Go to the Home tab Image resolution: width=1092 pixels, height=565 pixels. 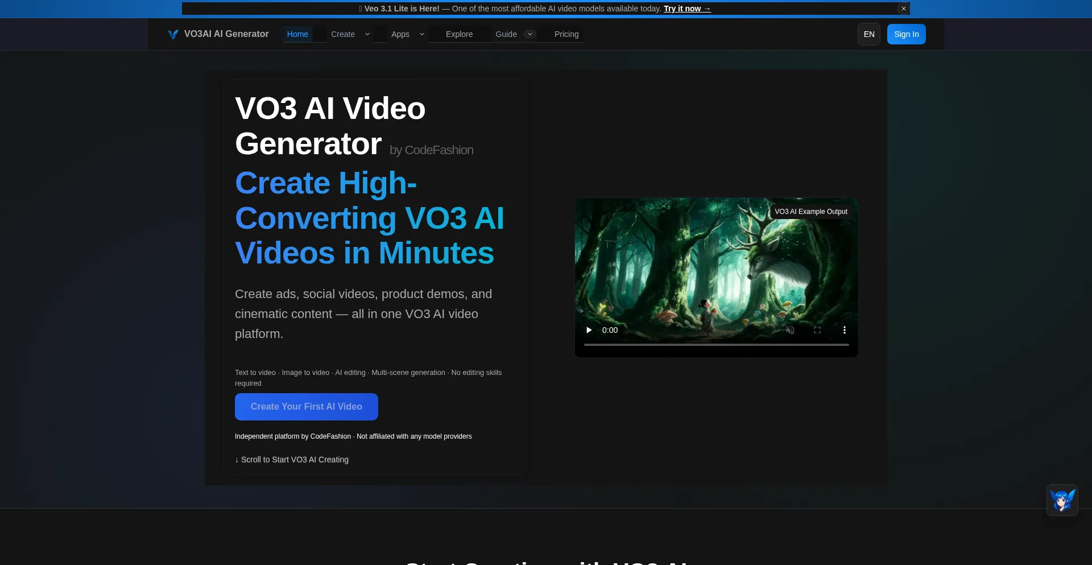297,34
